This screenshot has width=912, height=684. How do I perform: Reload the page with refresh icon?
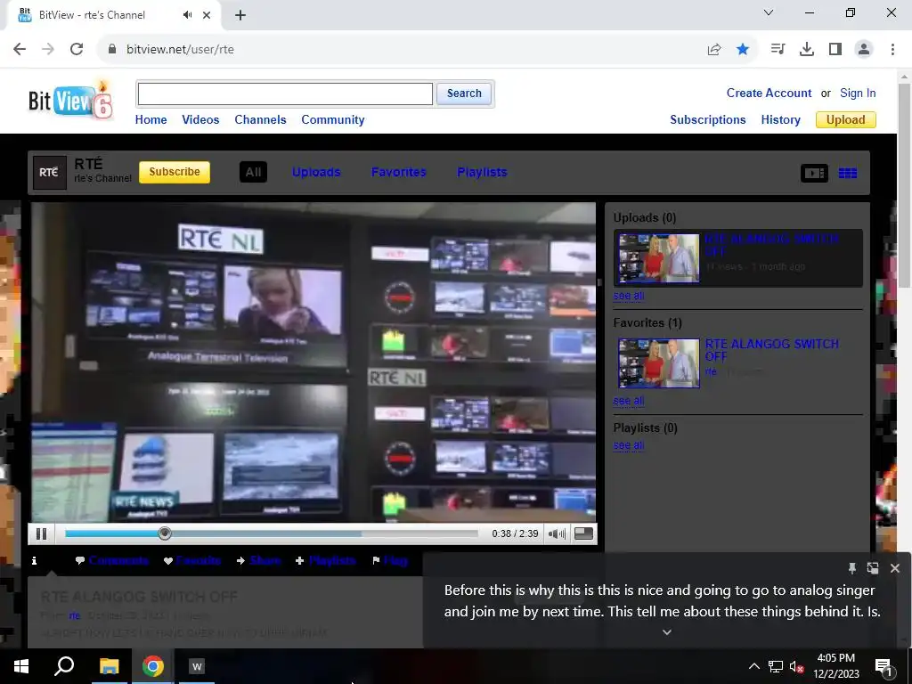(77, 50)
